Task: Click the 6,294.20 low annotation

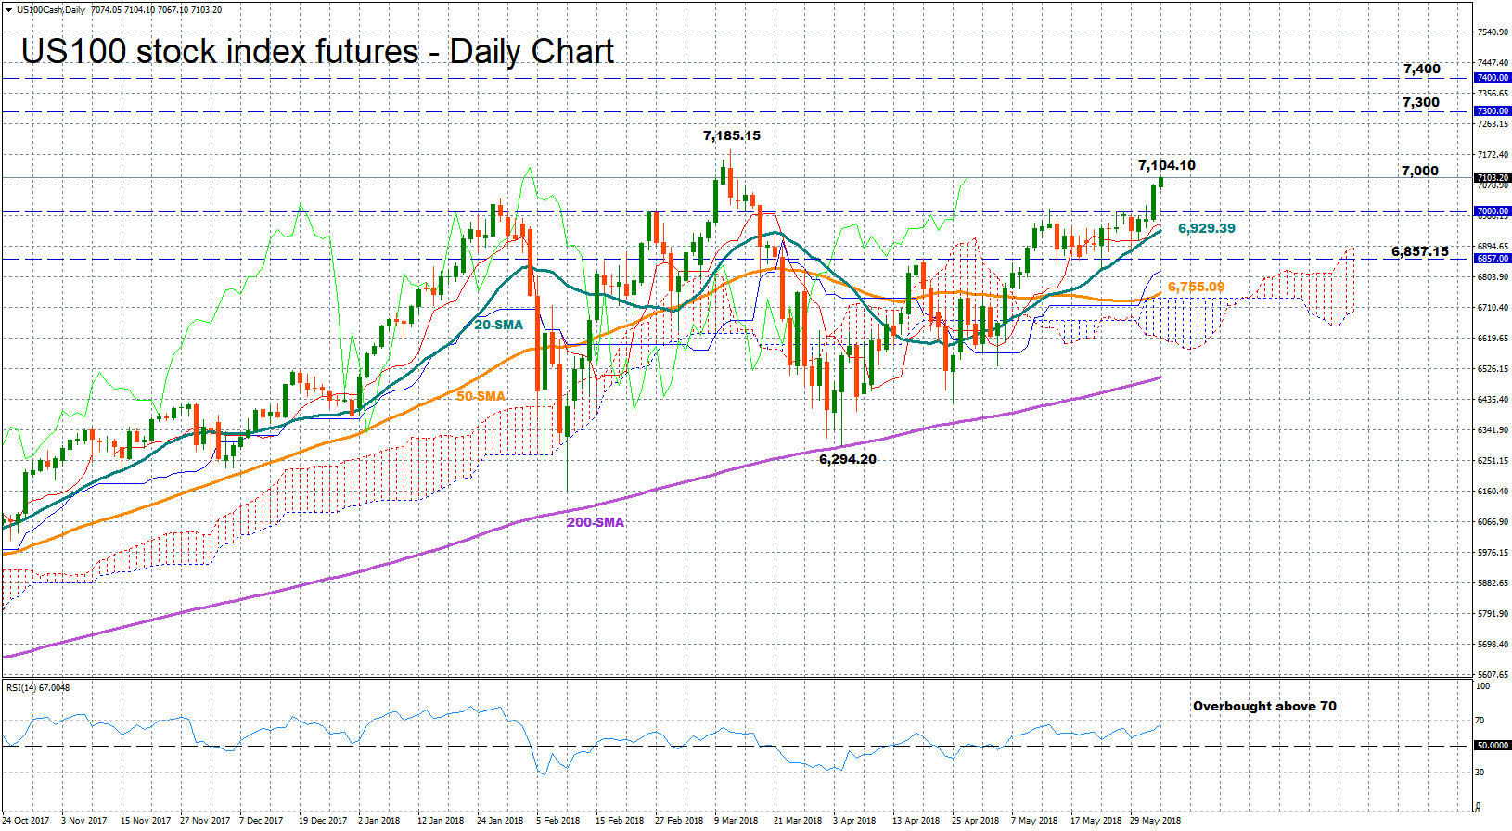Action: click(847, 459)
